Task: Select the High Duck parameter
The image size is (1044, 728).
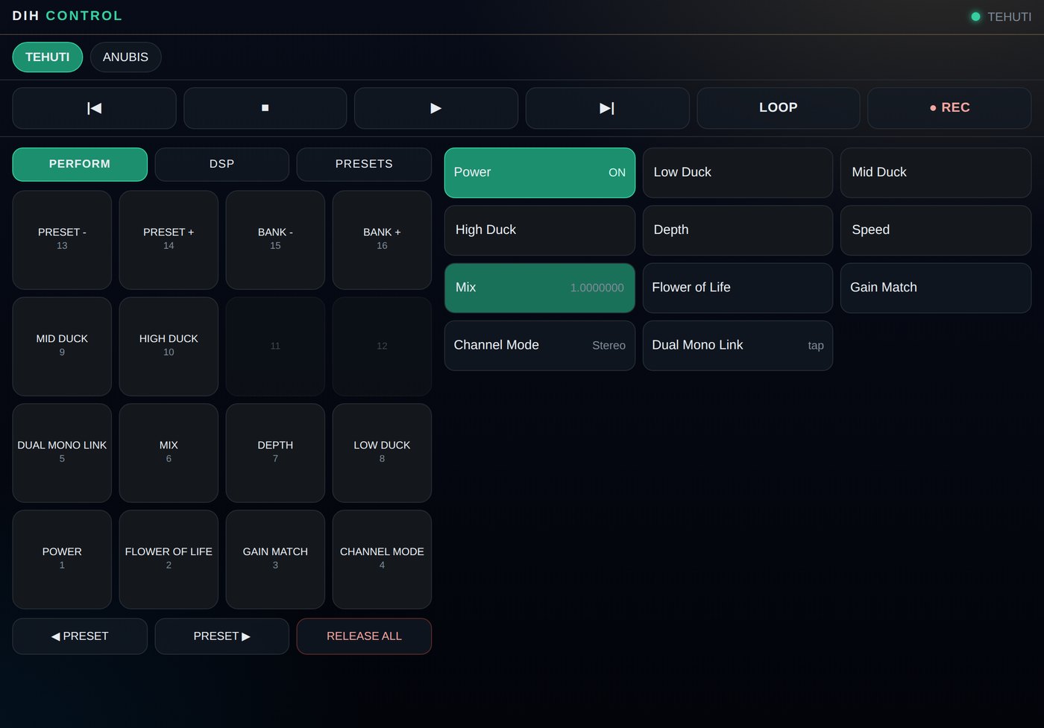Action: pyautogui.click(x=540, y=230)
